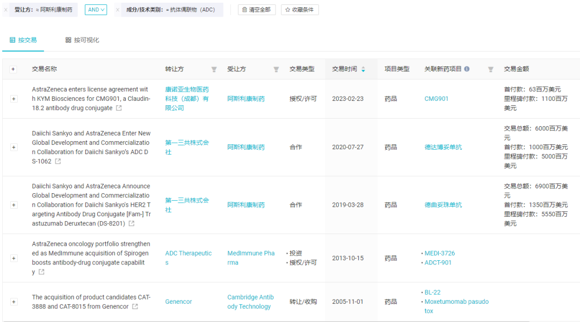Open external link icon for Genencor deal

pos(135,306)
